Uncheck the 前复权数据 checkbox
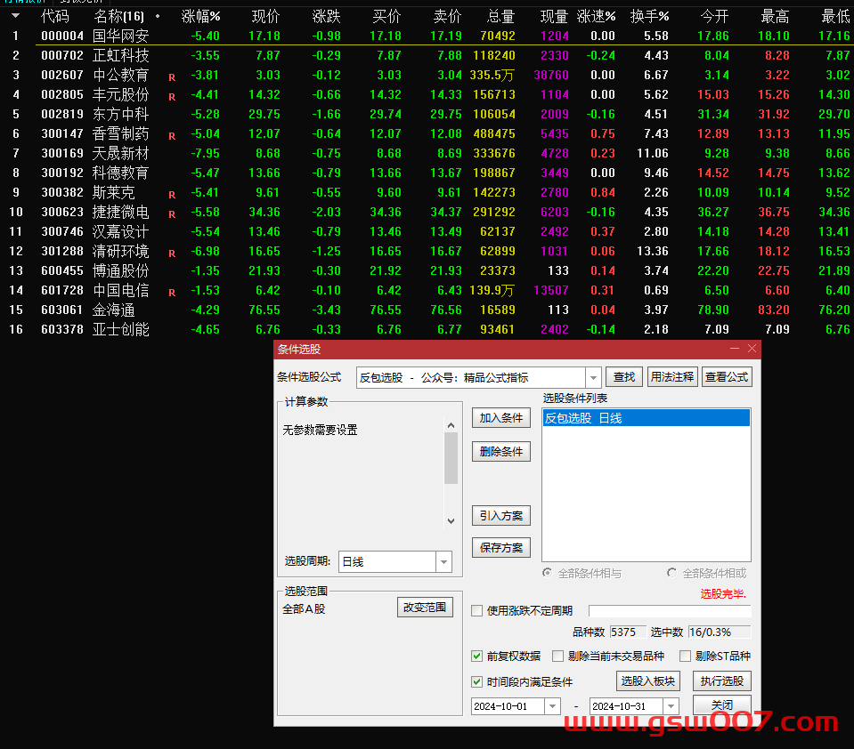This screenshot has width=854, height=749. (x=477, y=656)
